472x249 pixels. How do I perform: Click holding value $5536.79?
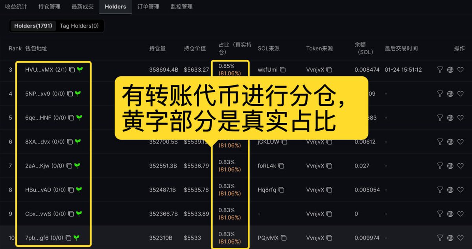click(196, 166)
